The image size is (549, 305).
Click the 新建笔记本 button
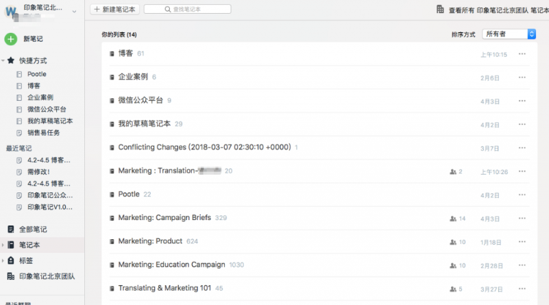(x=115, y=10)
